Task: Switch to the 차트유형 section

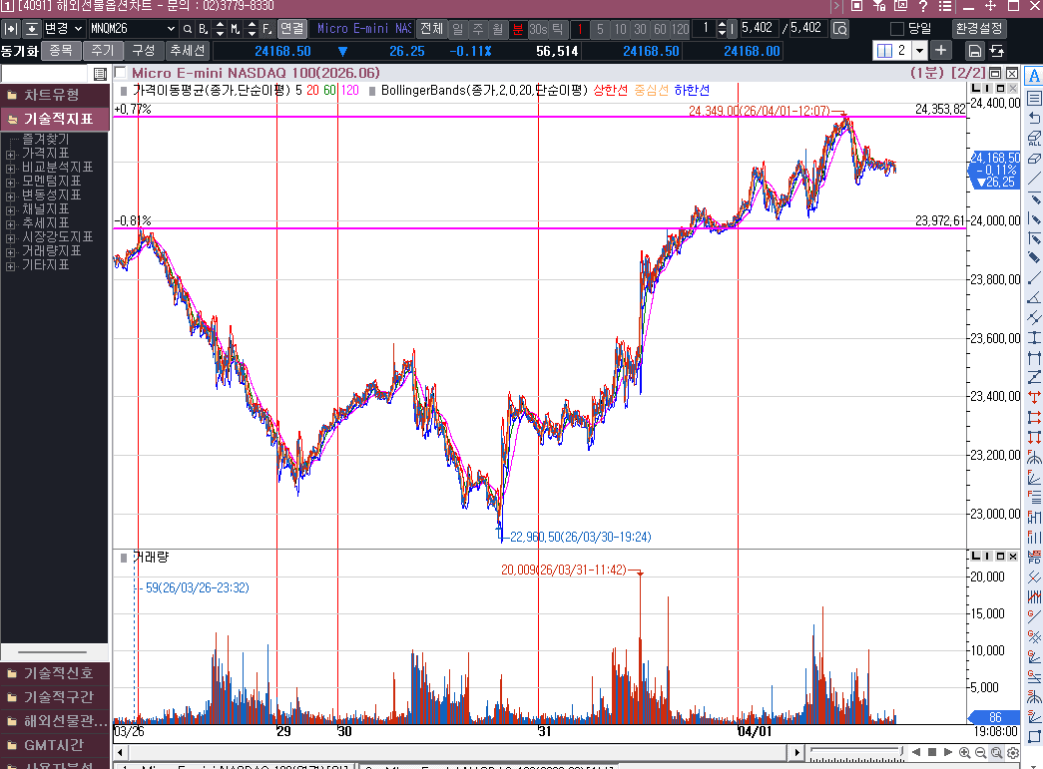Action: pos(55,95)
